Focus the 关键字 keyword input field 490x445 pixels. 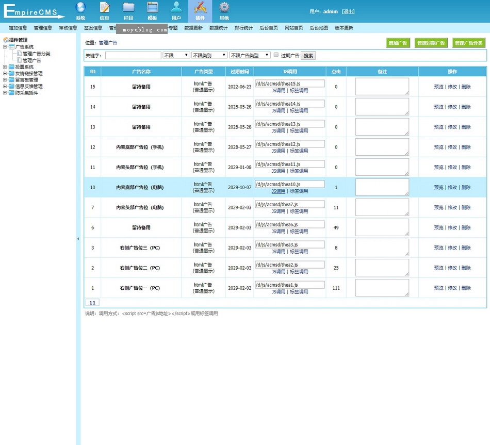[133, 55]
